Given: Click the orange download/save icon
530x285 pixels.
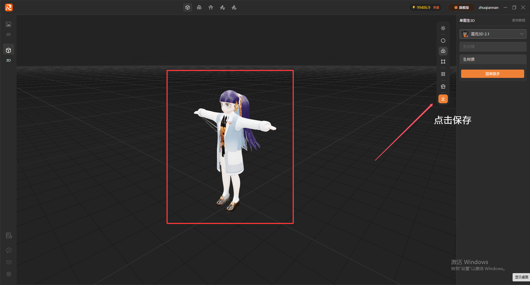Looking at the screenshot, I should tap(443, 99).
